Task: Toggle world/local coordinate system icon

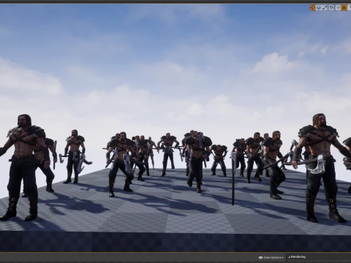Action: 331,8
